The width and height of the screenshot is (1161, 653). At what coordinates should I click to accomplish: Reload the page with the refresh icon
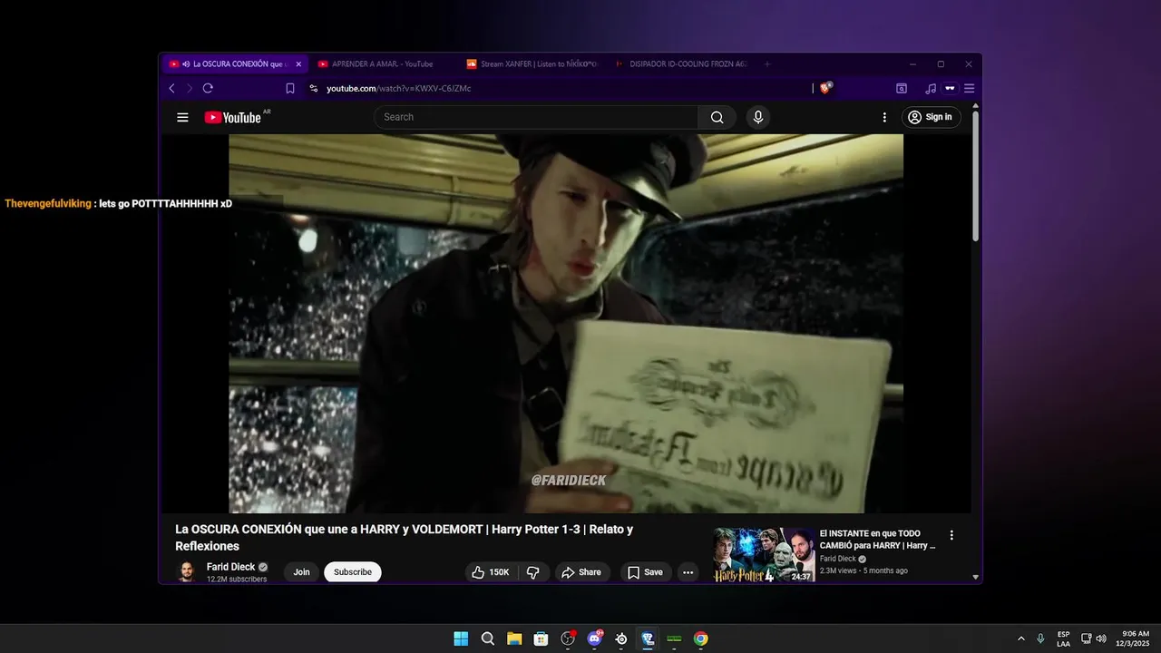click(x=208, y=88)
